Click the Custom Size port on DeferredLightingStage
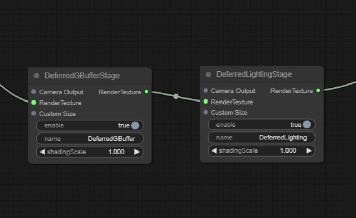This screenshot has height=218, width=356. (206, 112)
